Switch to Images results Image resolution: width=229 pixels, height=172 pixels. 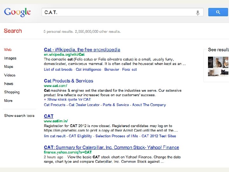tap(10, 58)
